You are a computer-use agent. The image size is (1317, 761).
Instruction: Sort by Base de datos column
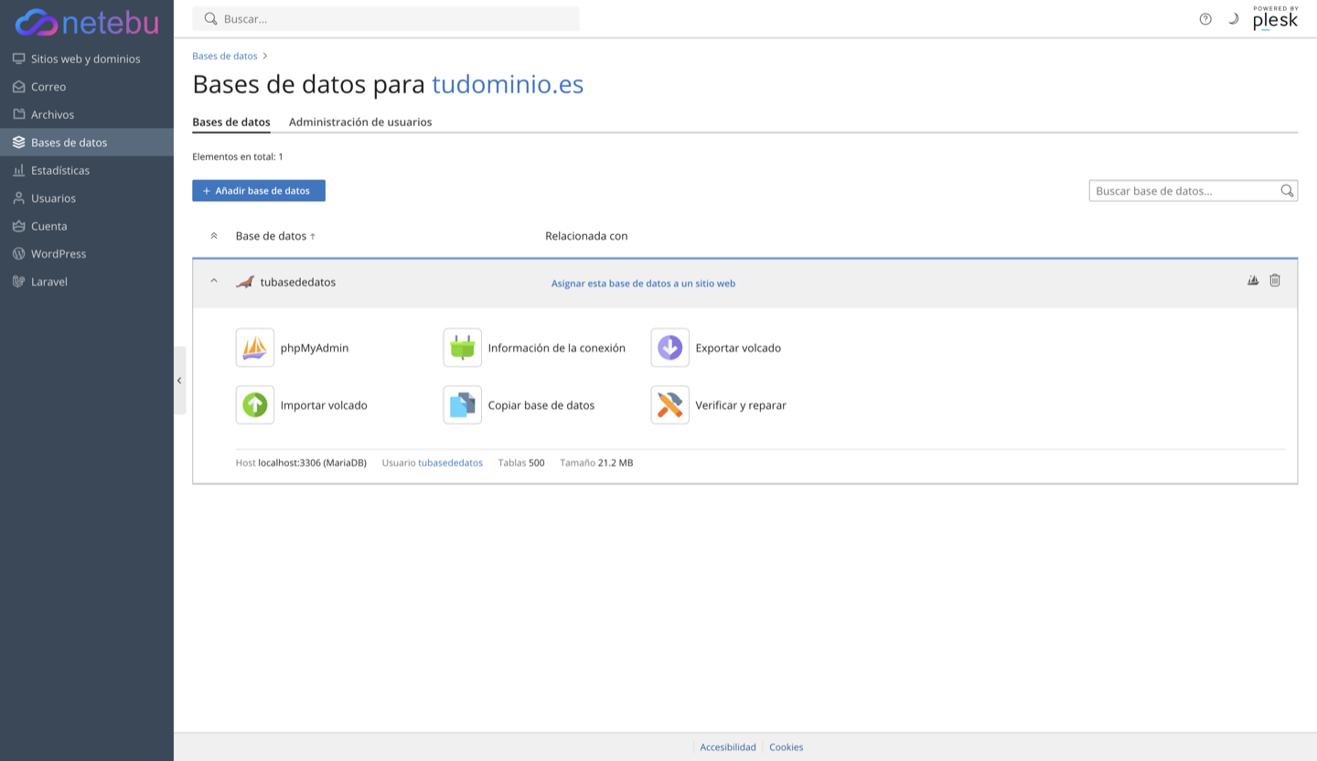(x=275, y=236)
